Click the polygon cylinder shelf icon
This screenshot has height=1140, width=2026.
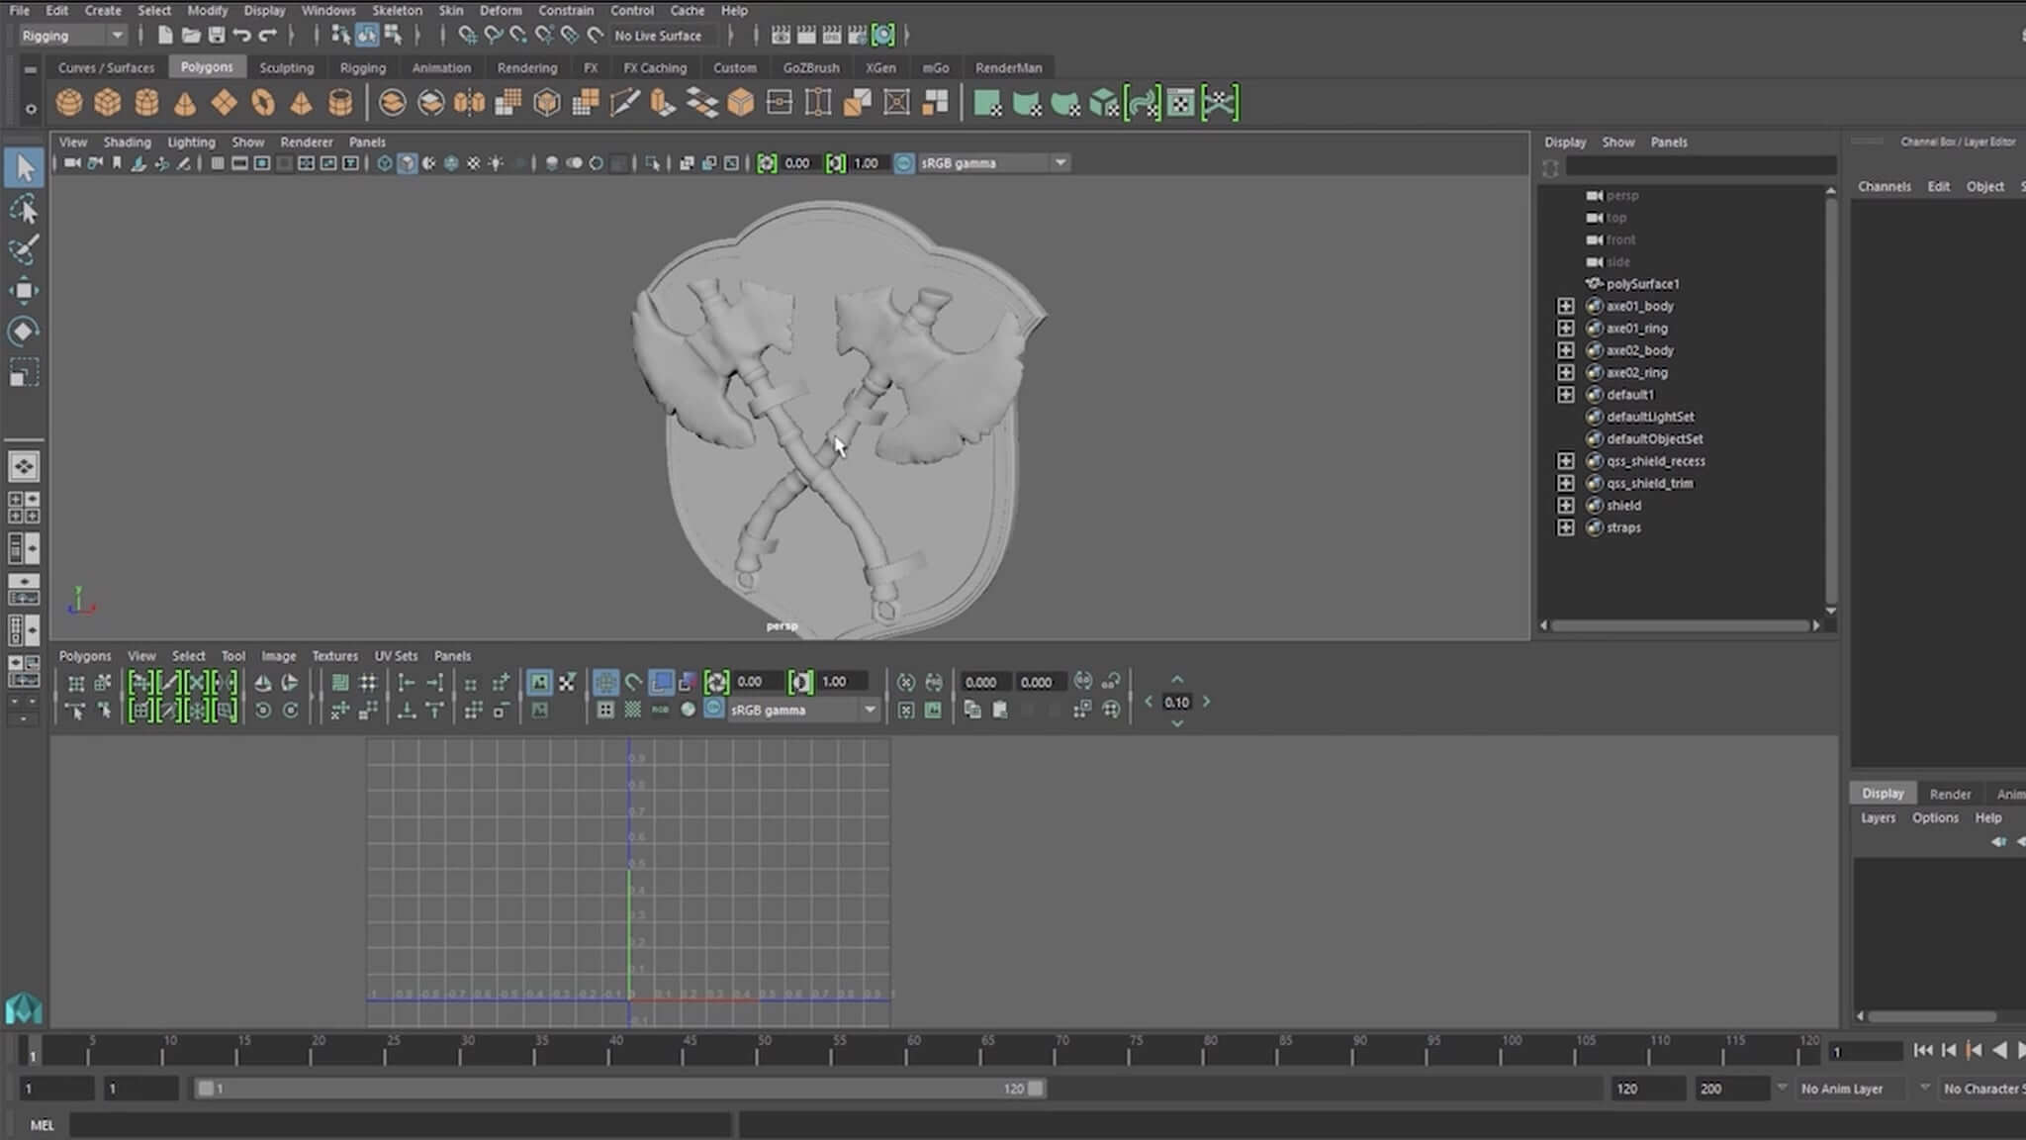[146, 103]
